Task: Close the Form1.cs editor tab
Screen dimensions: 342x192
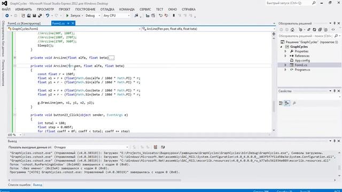Action: click(73, 23)
